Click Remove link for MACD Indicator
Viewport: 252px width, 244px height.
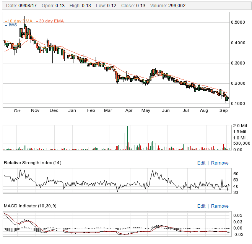coord(220,206)
